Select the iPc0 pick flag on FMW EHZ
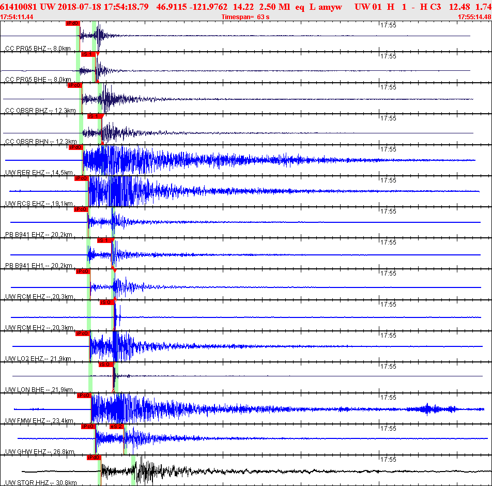 [84, 396]
